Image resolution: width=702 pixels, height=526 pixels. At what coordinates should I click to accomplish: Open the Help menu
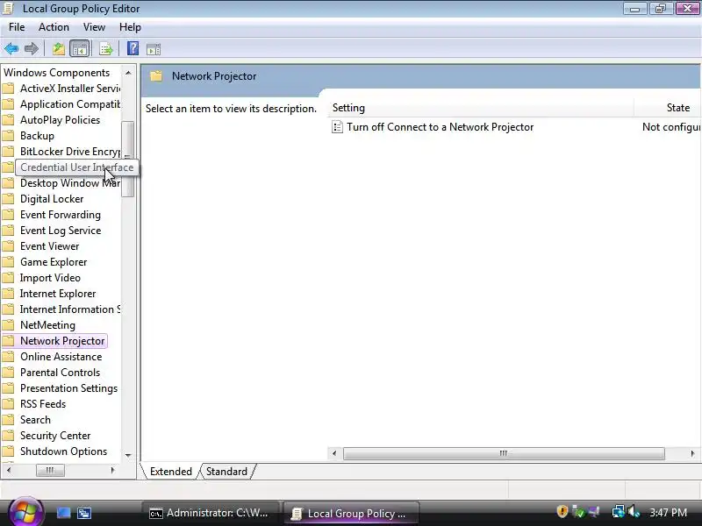tap(130, 27)
